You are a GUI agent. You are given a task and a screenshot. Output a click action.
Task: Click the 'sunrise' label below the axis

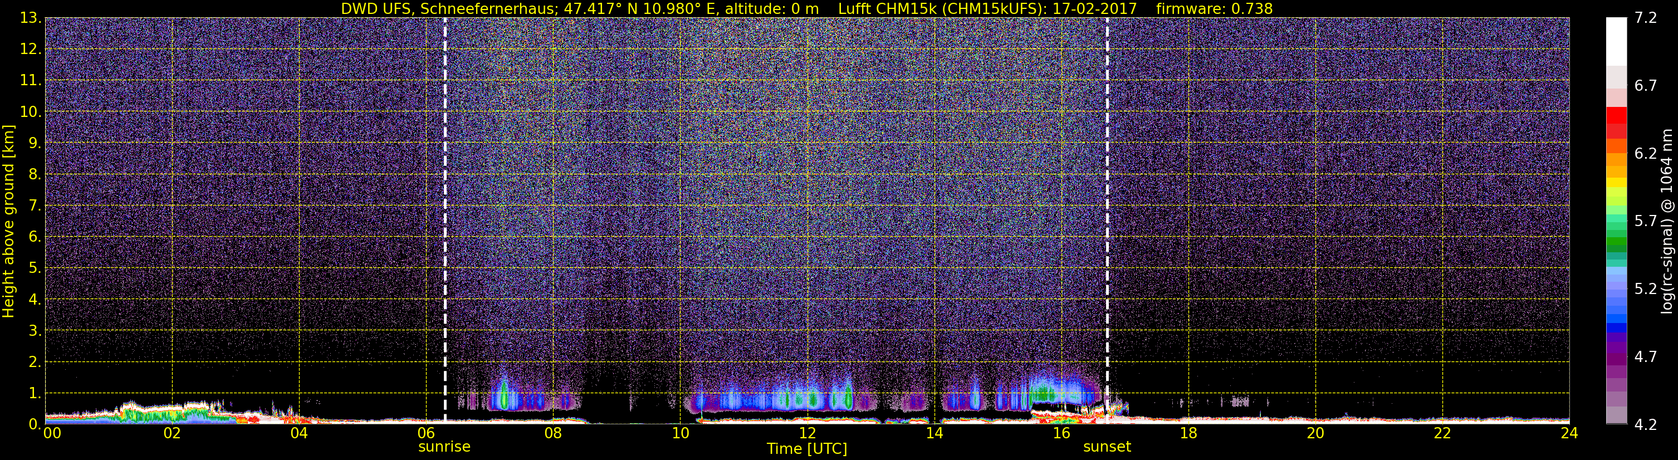click(444, 447)
